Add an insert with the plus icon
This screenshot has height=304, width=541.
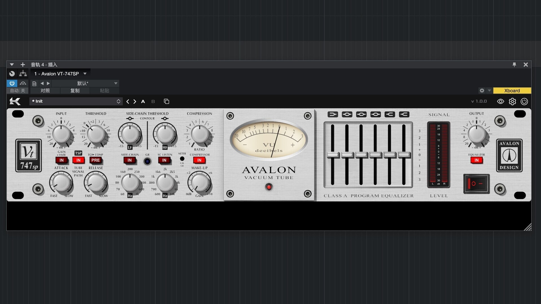pyautogui.click(x=23, y=65)
